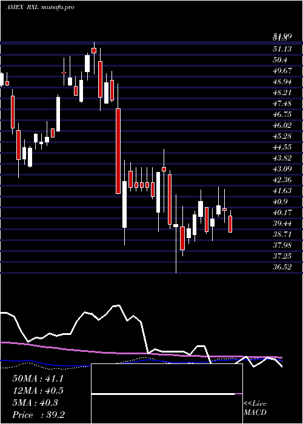This screenshot has width=303, height=424.
Task: Click the 48.21 price axis label
Action: [282, 93]
